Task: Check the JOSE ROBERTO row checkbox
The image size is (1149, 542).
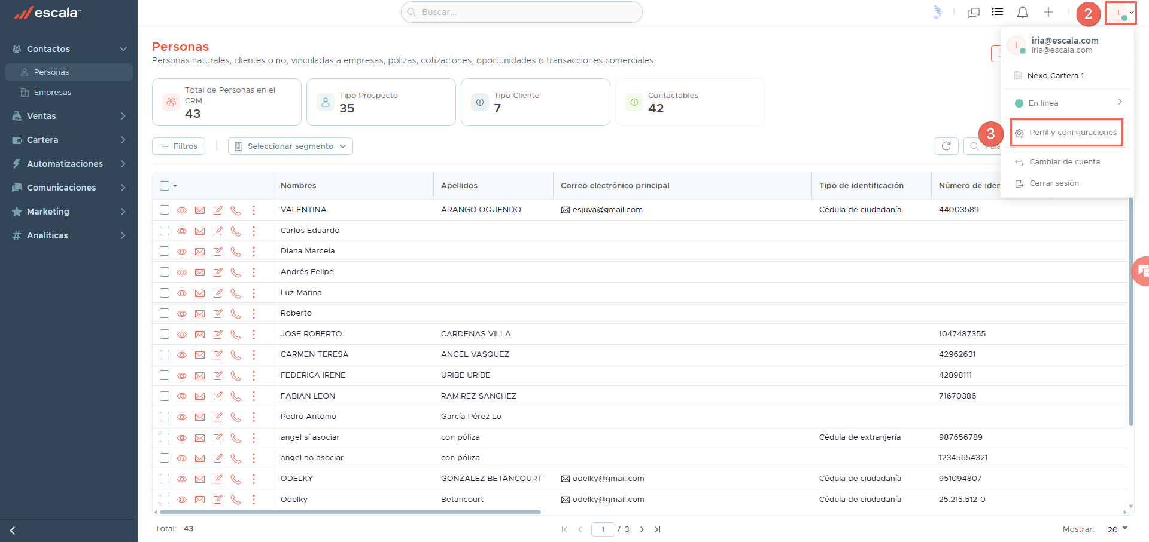Action: [165, 334]
